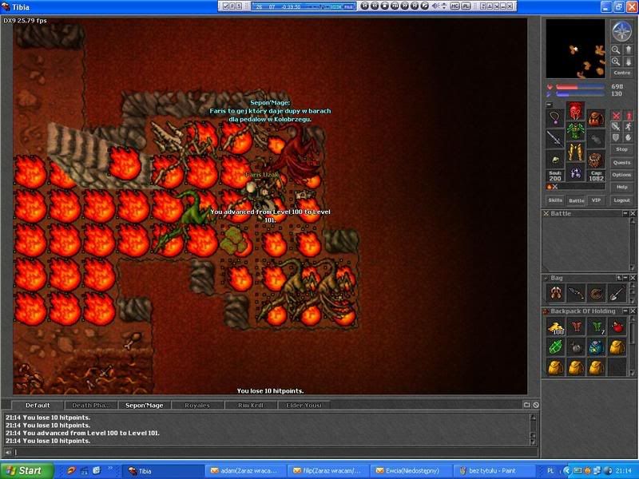Select the boots equipment slot

[x=575, y=172]
